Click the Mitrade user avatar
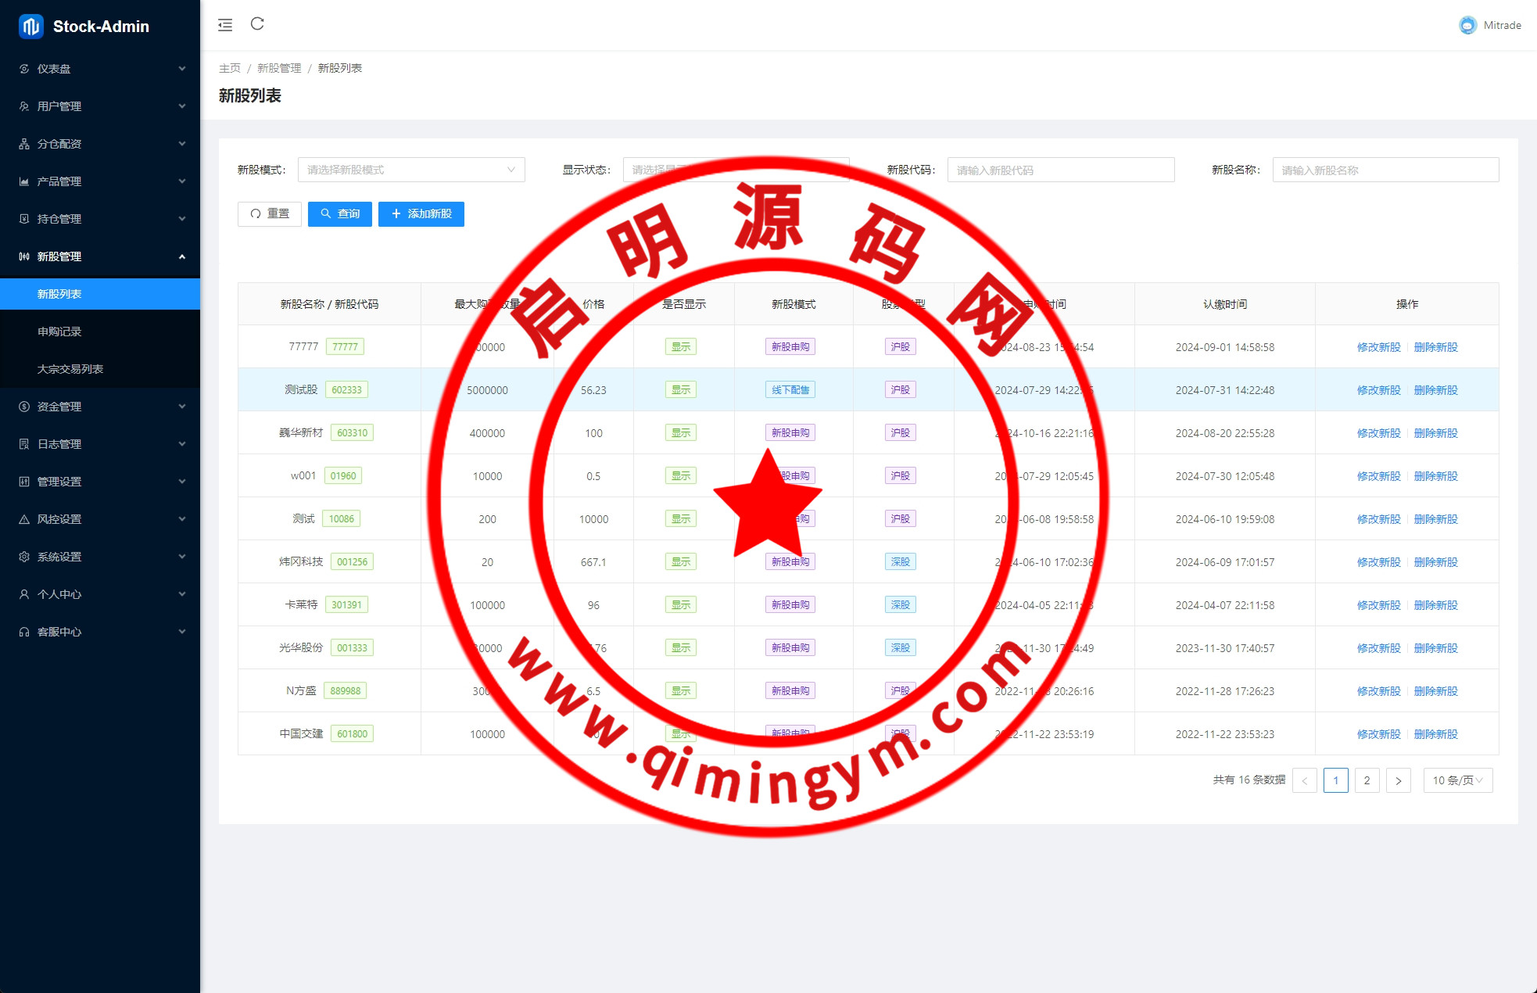 (1467, 25)
